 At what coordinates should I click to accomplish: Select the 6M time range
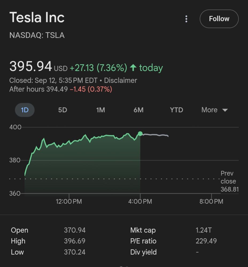click(138, 110)
